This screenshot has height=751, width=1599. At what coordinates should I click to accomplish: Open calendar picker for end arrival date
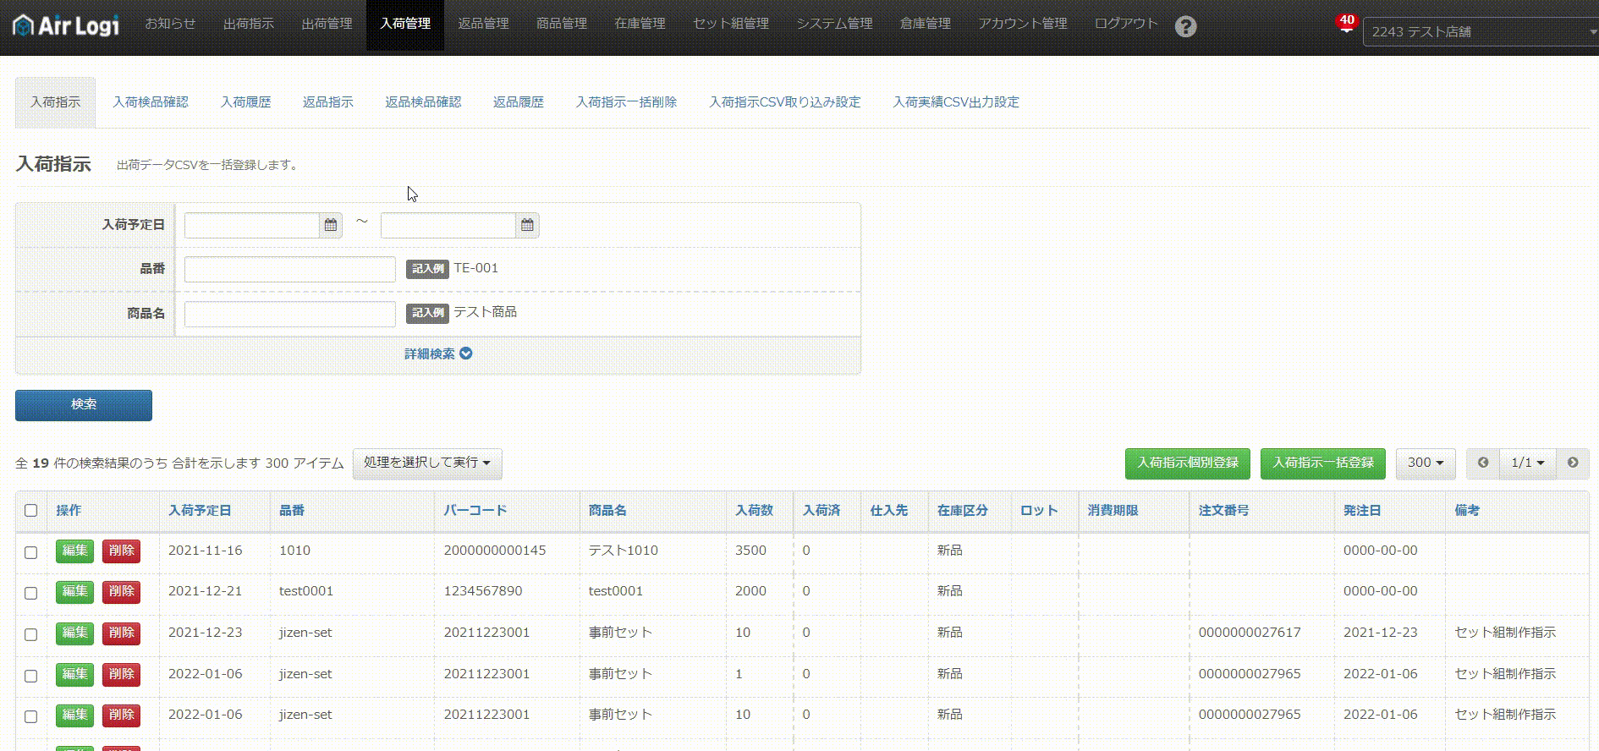point(527,225)
